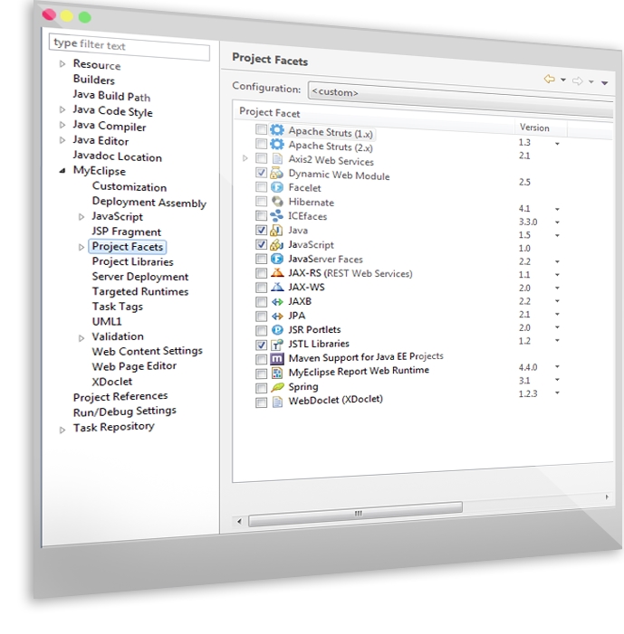Click the Maven Support facet icon
Viewport: 624px width, 634px height.
(x=277, y=359)
